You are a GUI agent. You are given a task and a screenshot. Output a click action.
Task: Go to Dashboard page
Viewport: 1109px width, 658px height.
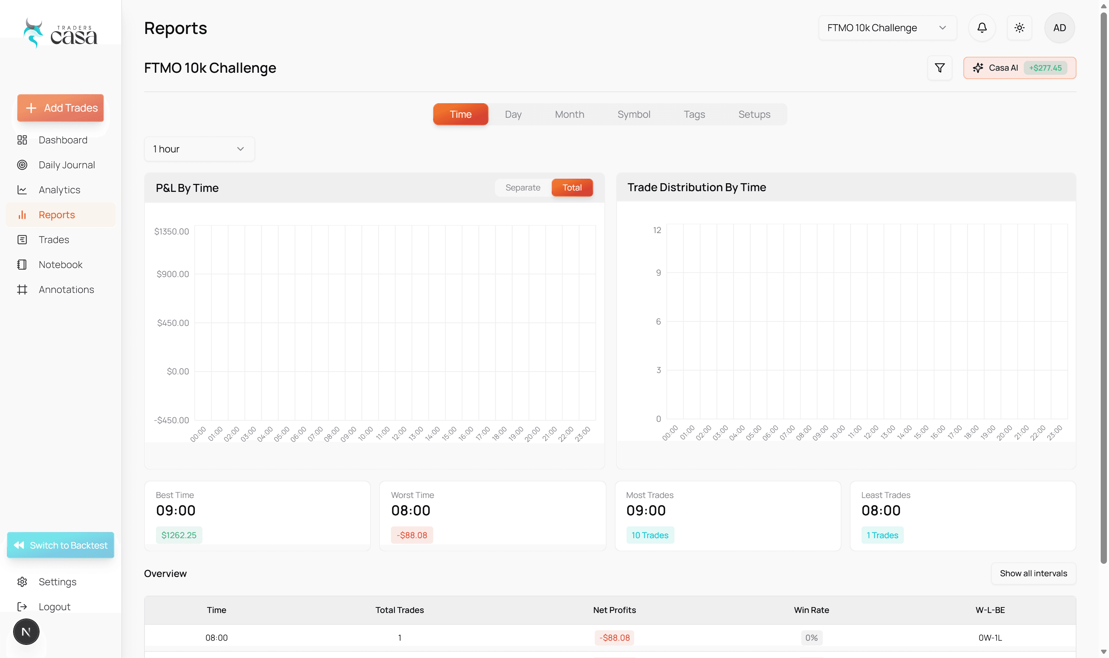(60, 140)
